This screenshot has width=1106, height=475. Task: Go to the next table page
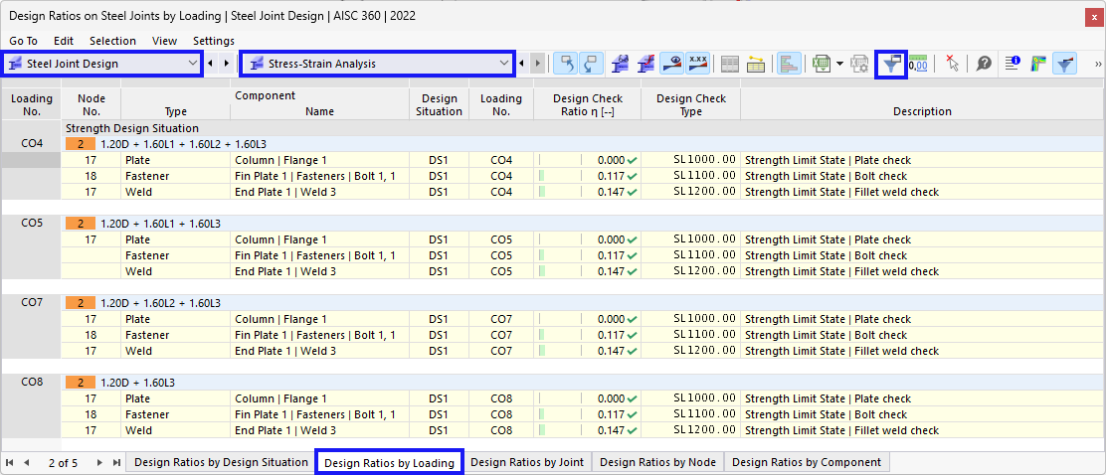click(99, 462)
